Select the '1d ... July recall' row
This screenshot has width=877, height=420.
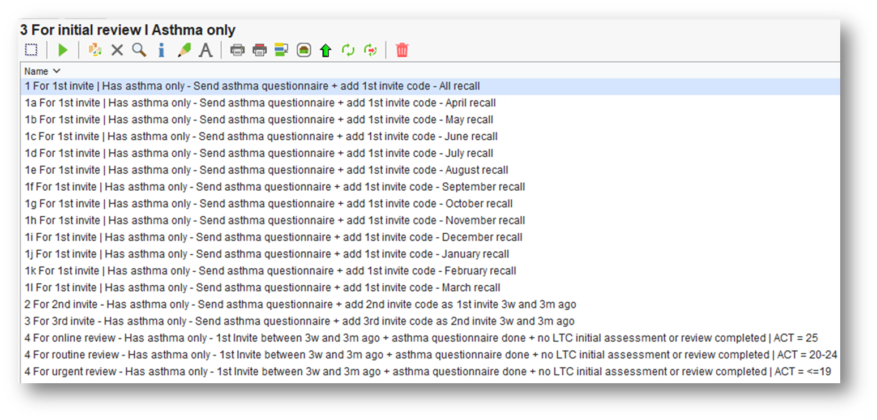coord(430,153)
